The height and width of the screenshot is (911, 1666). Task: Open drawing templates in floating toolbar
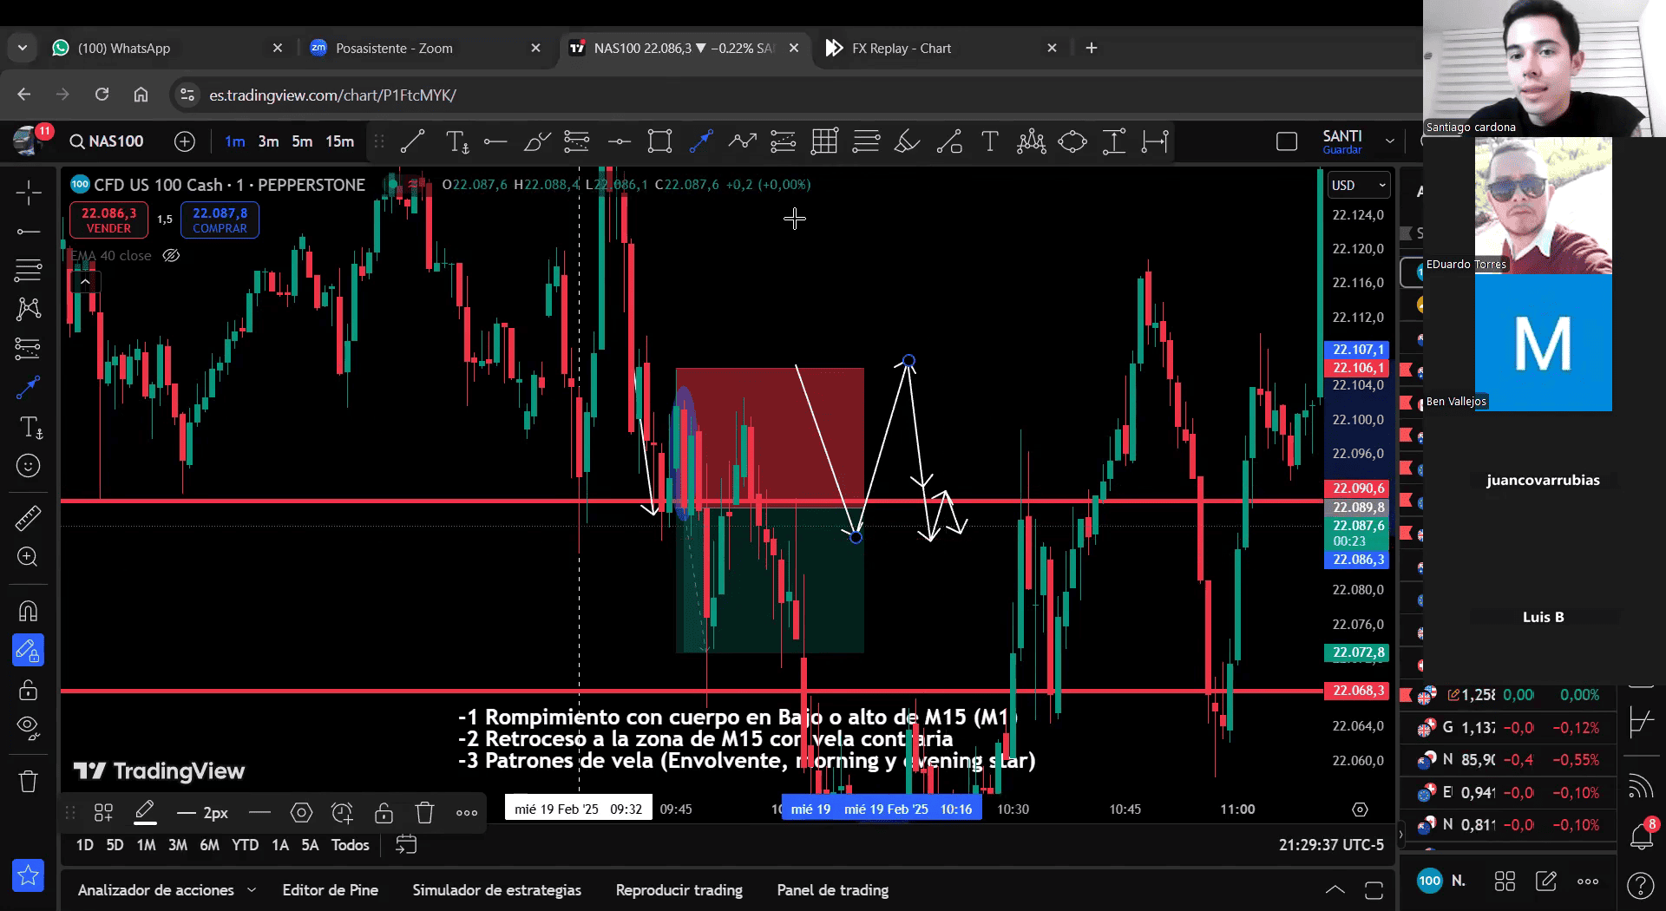tap(103, 813)
